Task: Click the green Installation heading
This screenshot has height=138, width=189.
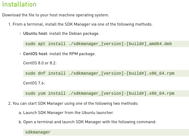Action: [x=19, y=4]
